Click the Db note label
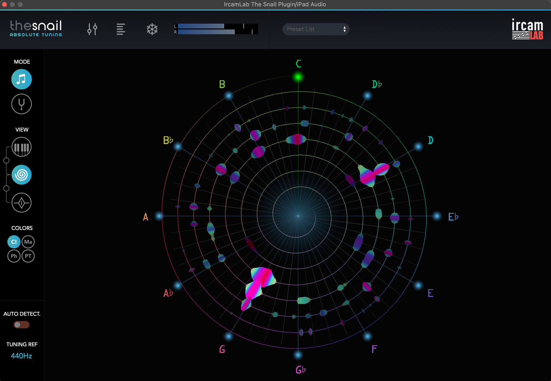The height and width of the screenshot is (381, 551). (377, 84)
